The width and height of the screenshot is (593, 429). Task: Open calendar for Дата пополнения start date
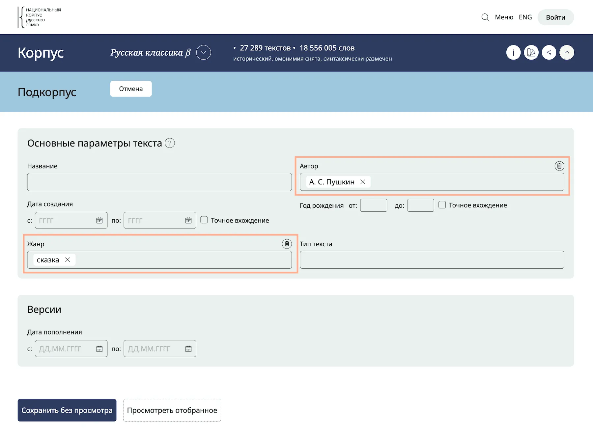pos(99,349)
